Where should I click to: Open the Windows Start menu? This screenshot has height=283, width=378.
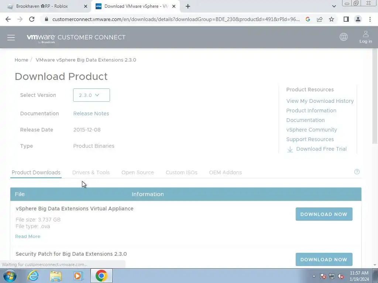click(x=10, y=276)
